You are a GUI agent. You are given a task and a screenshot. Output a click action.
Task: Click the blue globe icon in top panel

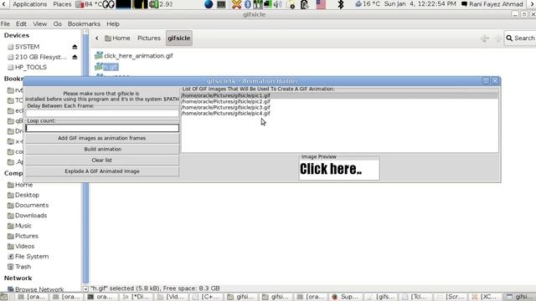pyautogui.click(x=209, y=4)
